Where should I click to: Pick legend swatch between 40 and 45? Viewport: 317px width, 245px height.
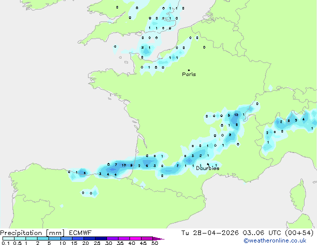pyautogui.click(x=135, y=238)
